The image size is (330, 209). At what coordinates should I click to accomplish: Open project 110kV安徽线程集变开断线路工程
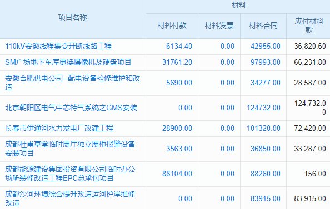point(58,46)
